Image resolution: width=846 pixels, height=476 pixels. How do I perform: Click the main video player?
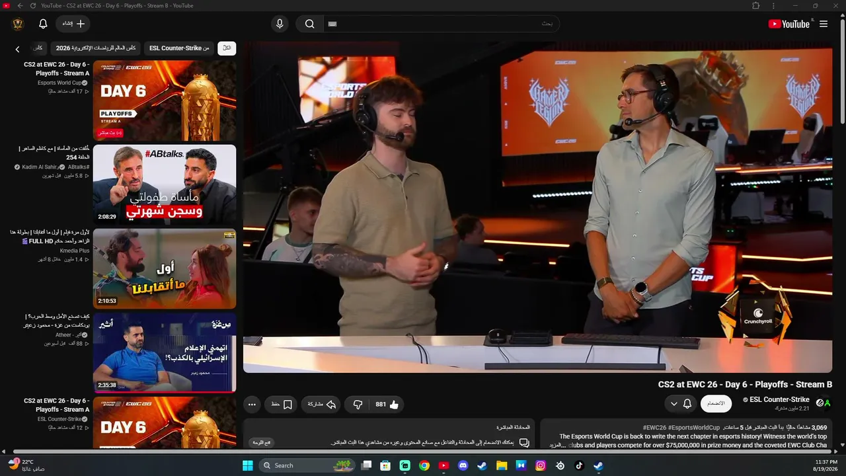[x=537, y=207]
